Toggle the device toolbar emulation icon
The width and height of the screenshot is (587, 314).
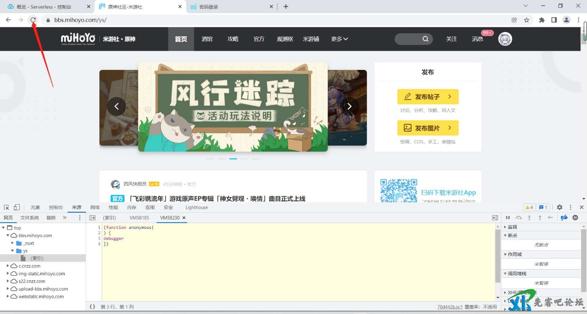point(17,207)
